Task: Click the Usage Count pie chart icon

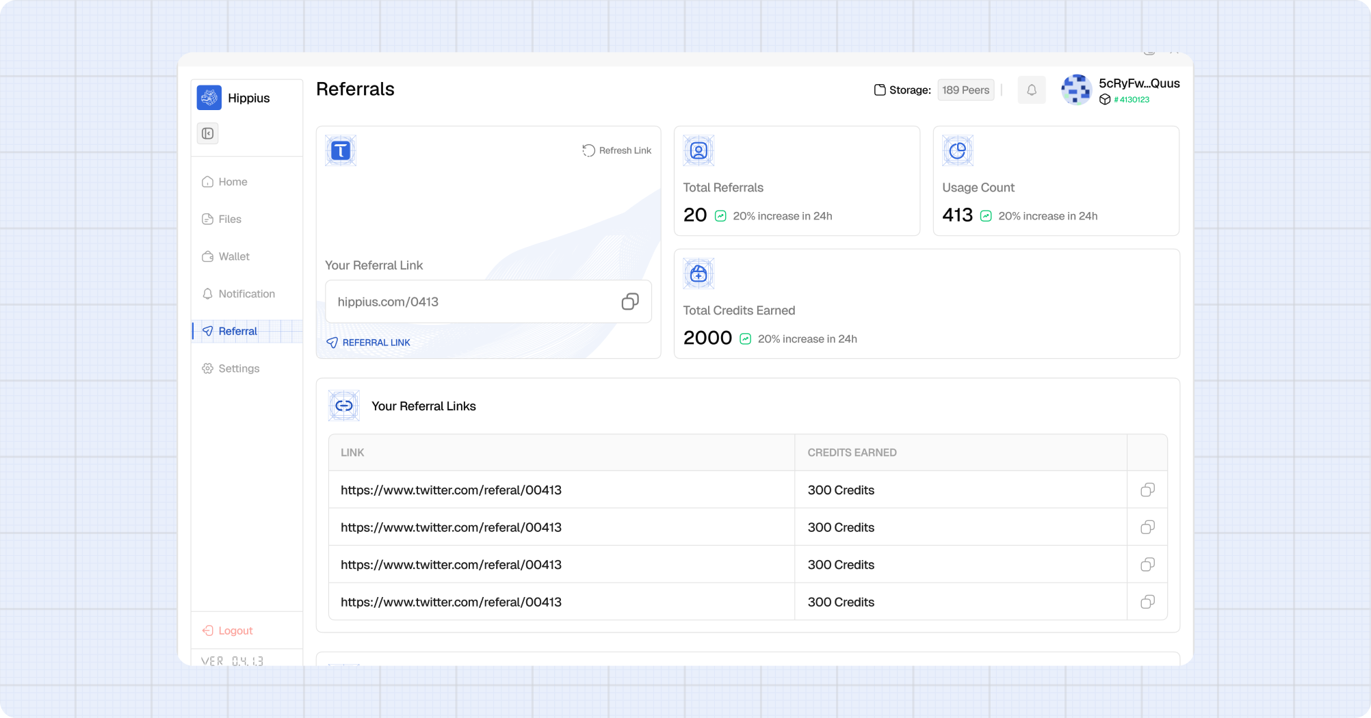Action: (x=958, y=150)
